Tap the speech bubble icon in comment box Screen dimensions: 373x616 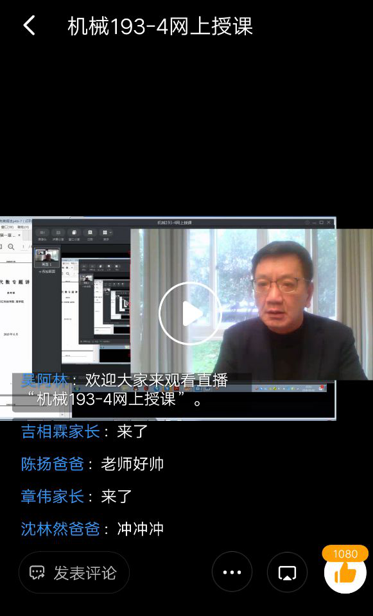[37, 573]
